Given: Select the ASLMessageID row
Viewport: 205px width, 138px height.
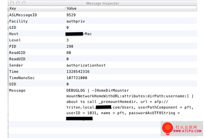Looking at the screenshot, I should (x=102, y=15).
